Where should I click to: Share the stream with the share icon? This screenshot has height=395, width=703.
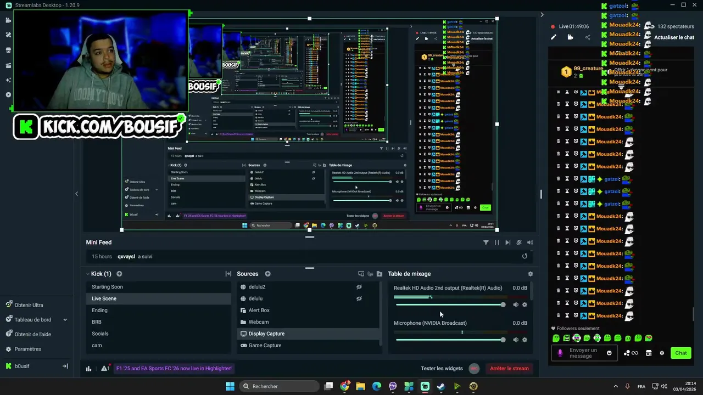coord(587,37)
